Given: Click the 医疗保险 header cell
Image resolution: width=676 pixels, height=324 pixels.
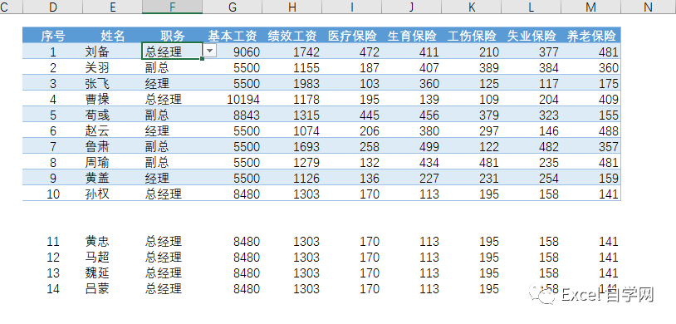Looking at the screenshot, I should pyautogui.click(x=352, y=36).
